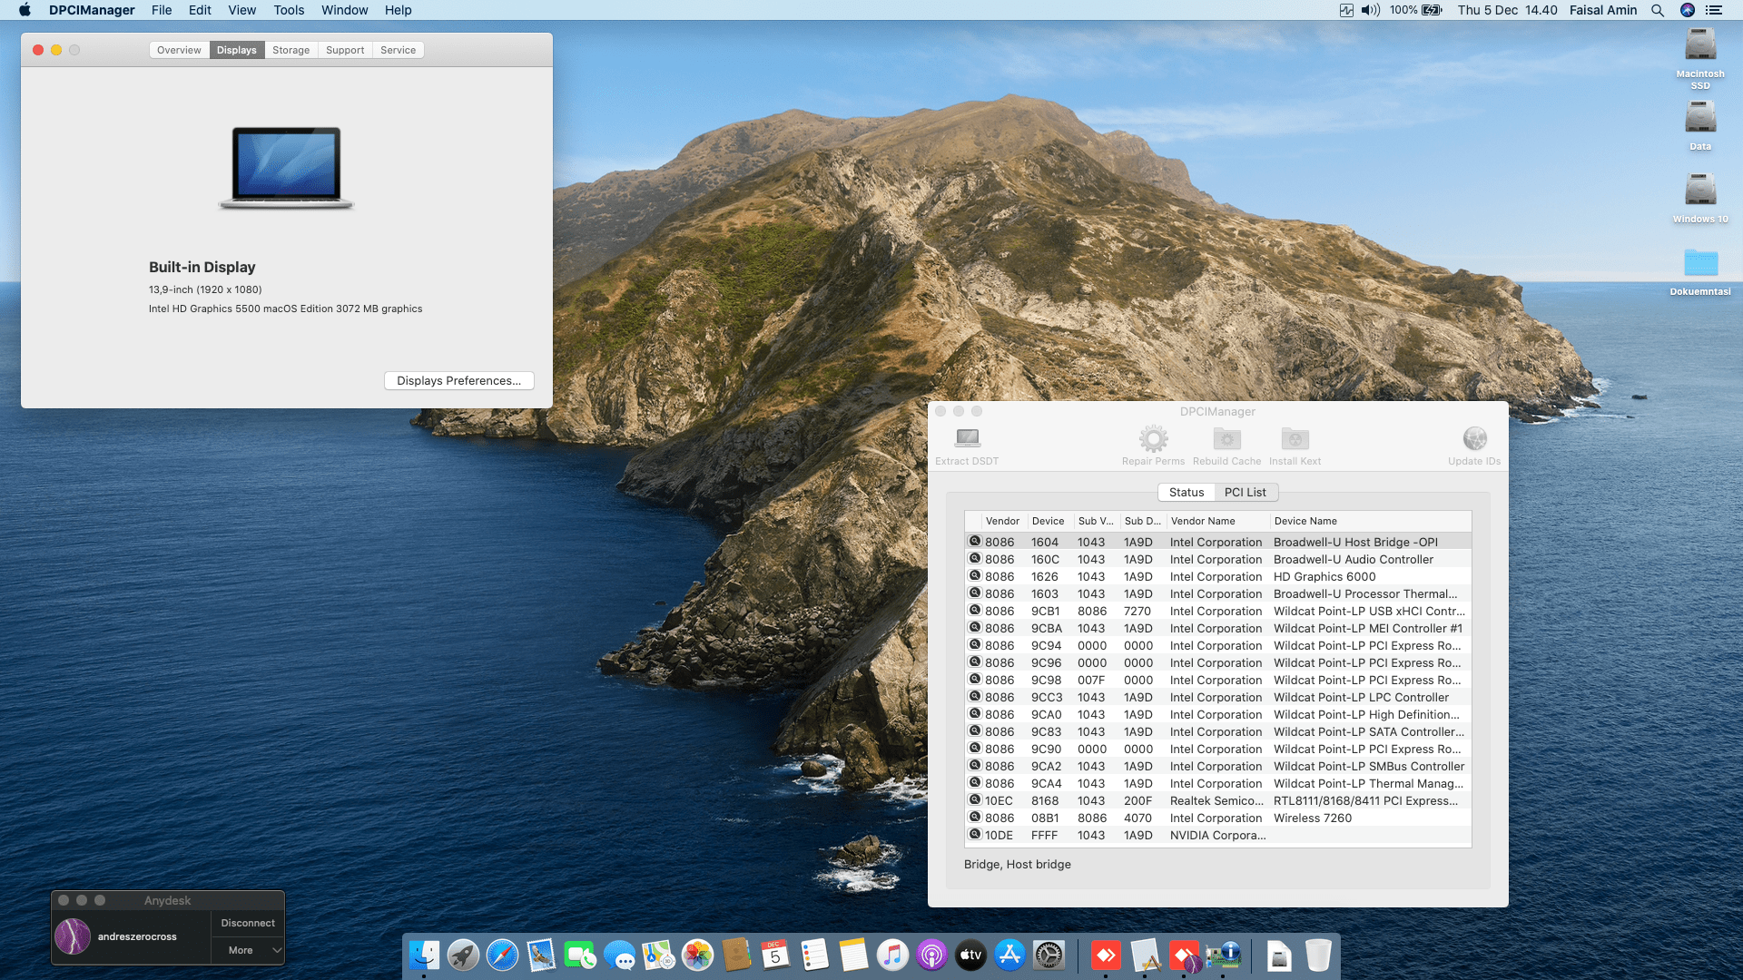Open Spotlight search in the menu bar
1743x980 pixels.
click(x=1657, y=10)
